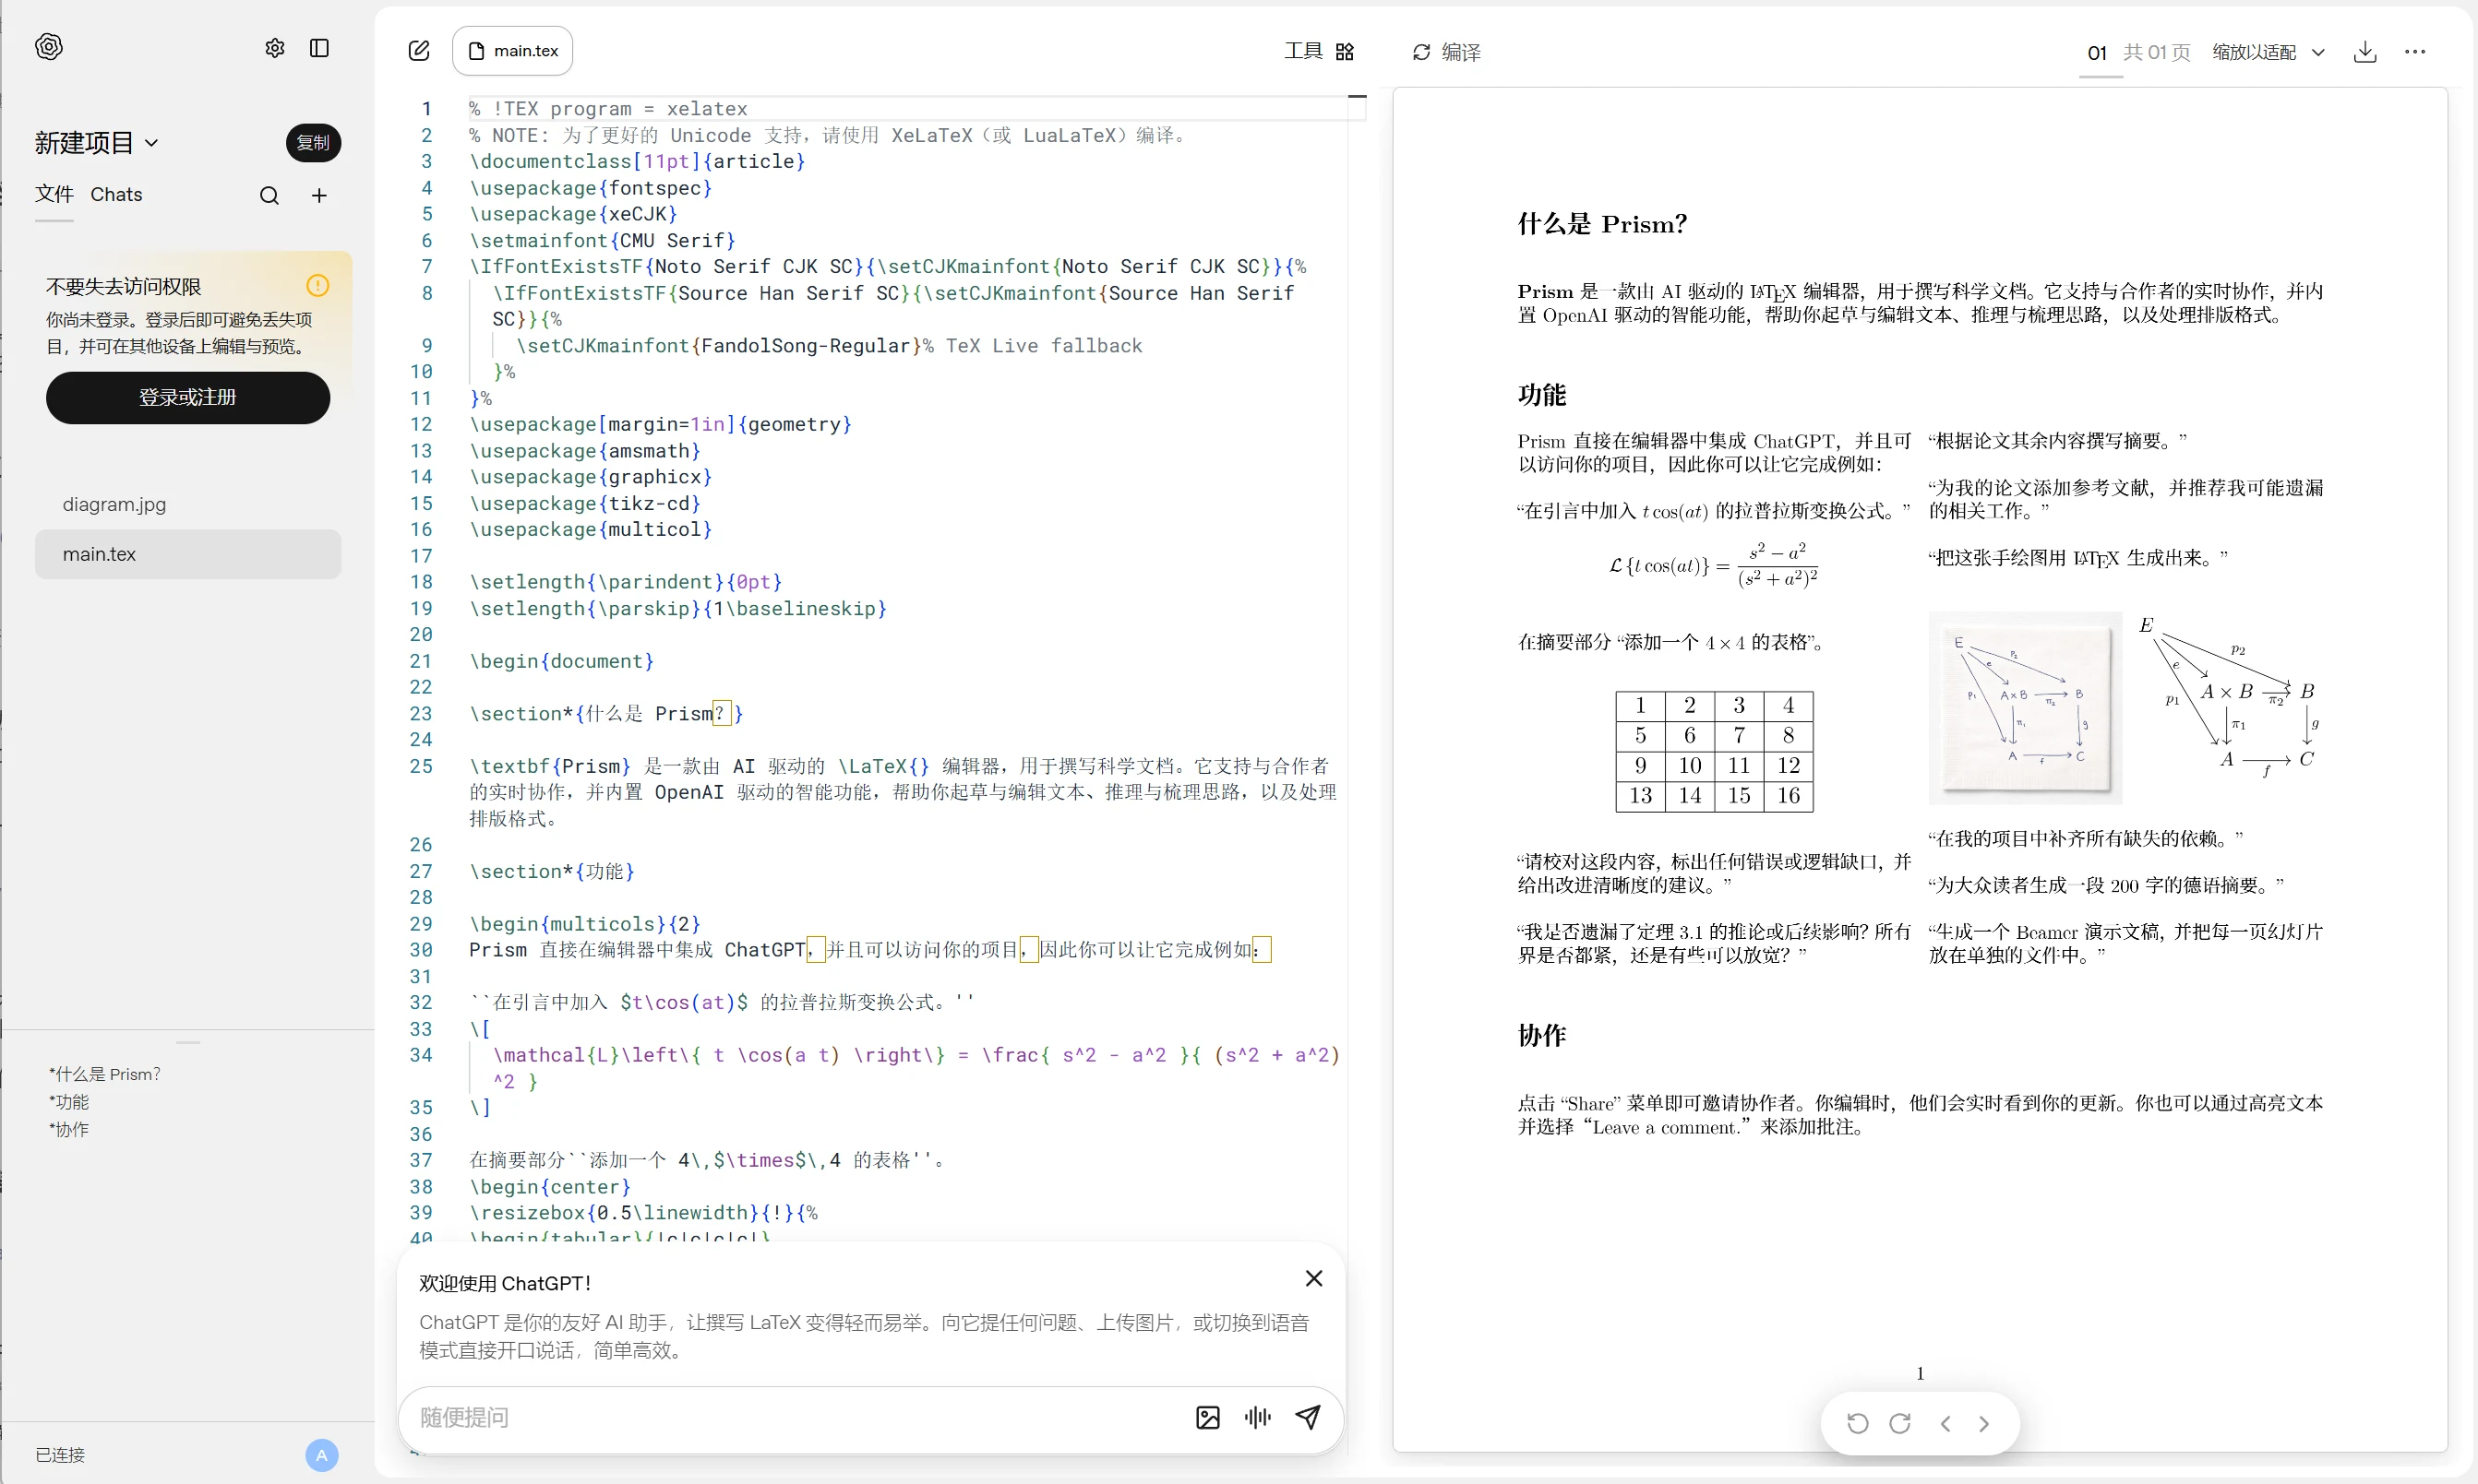Click the image upload icon in chat

pos(1207,1417)
